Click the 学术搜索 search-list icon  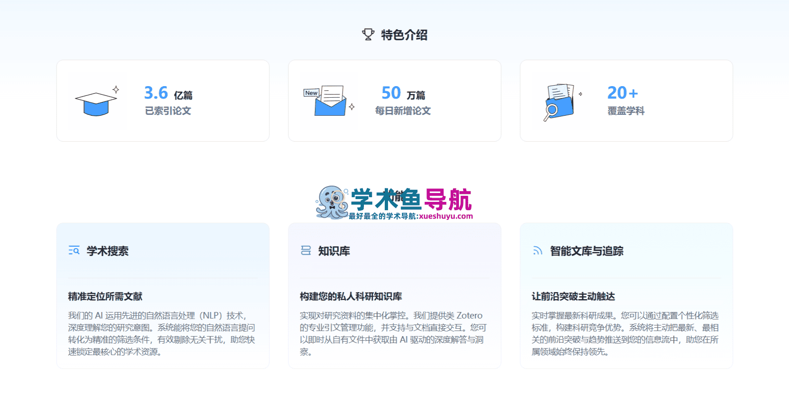click(x=74, y=250)
